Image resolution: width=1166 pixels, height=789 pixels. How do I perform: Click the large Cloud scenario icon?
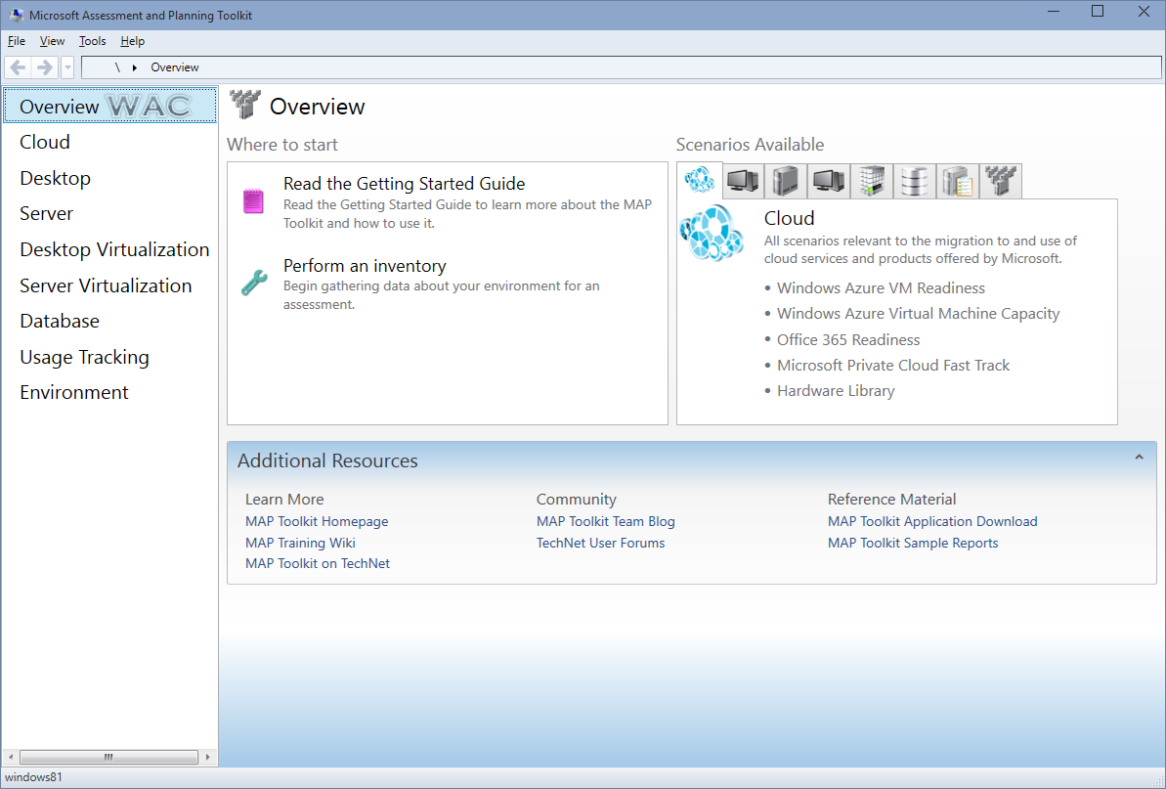713,234
